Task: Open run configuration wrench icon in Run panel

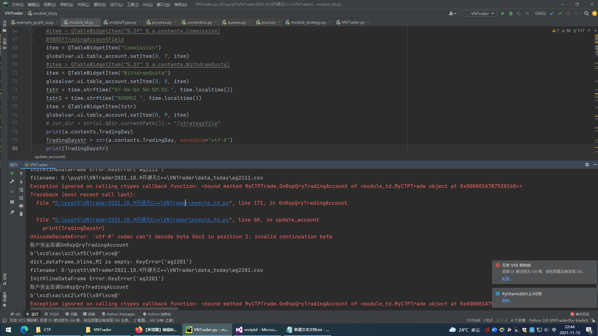Action: [x=12, y=181]
